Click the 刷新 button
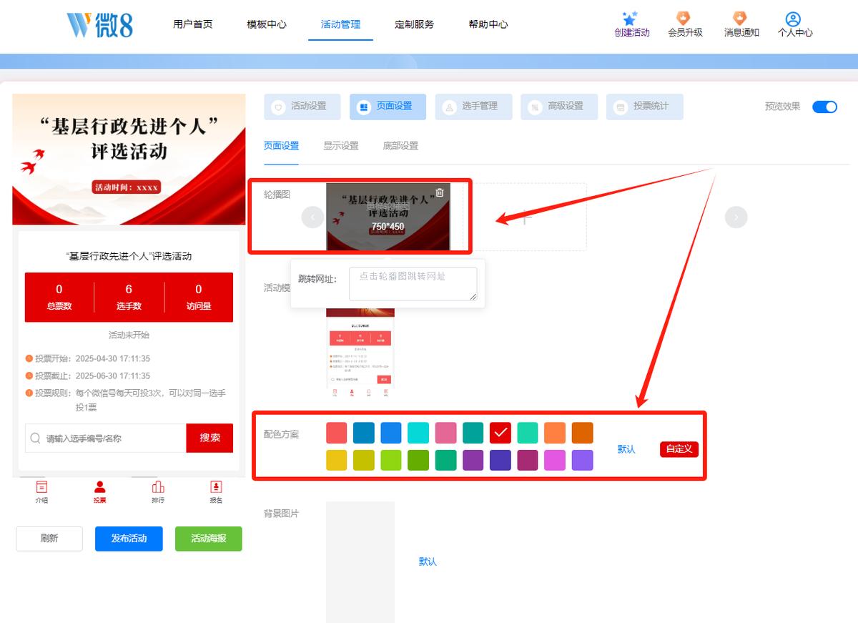 tap(49, 539)
